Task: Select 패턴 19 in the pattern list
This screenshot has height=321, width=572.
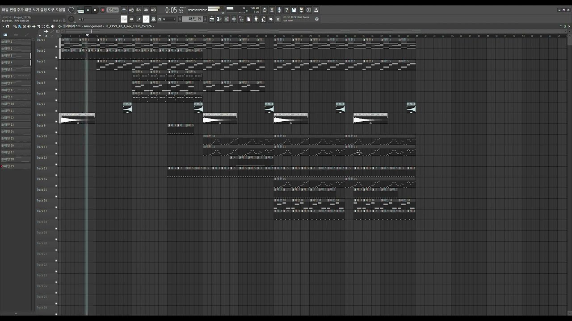Action: point(16,166)
